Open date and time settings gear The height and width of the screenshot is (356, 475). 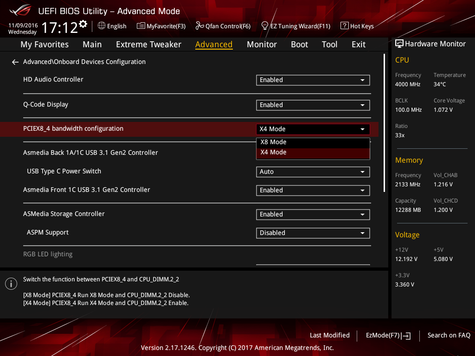coord(83,24)
